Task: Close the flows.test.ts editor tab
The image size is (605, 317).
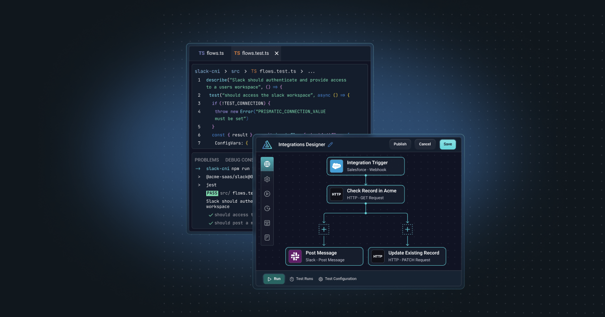Action: [x=276, y=53]
